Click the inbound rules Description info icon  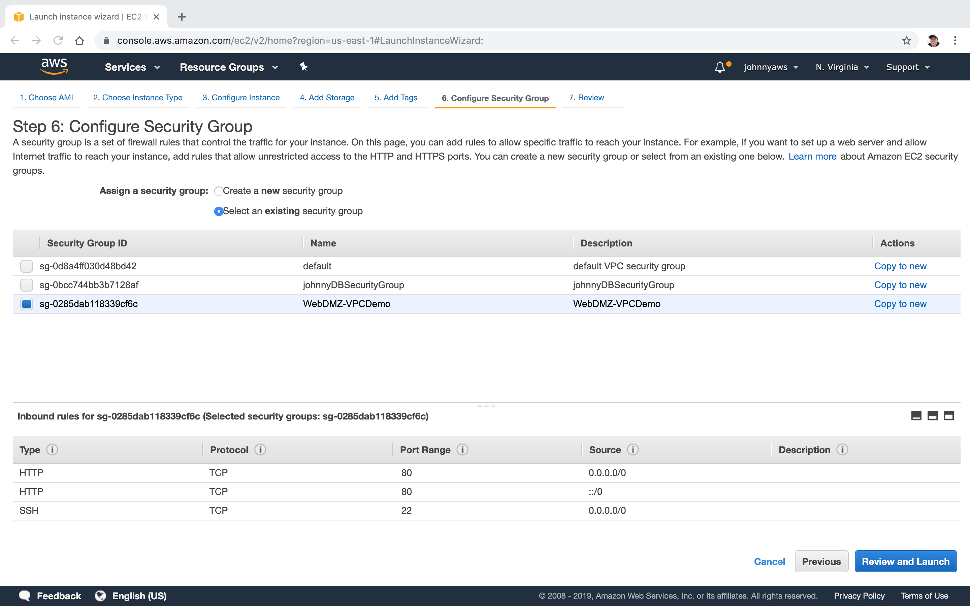(x=842, y=450)
